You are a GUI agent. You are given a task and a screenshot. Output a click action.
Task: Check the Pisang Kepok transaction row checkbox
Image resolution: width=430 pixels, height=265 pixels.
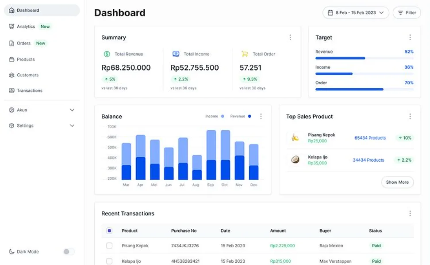point(109,246)
